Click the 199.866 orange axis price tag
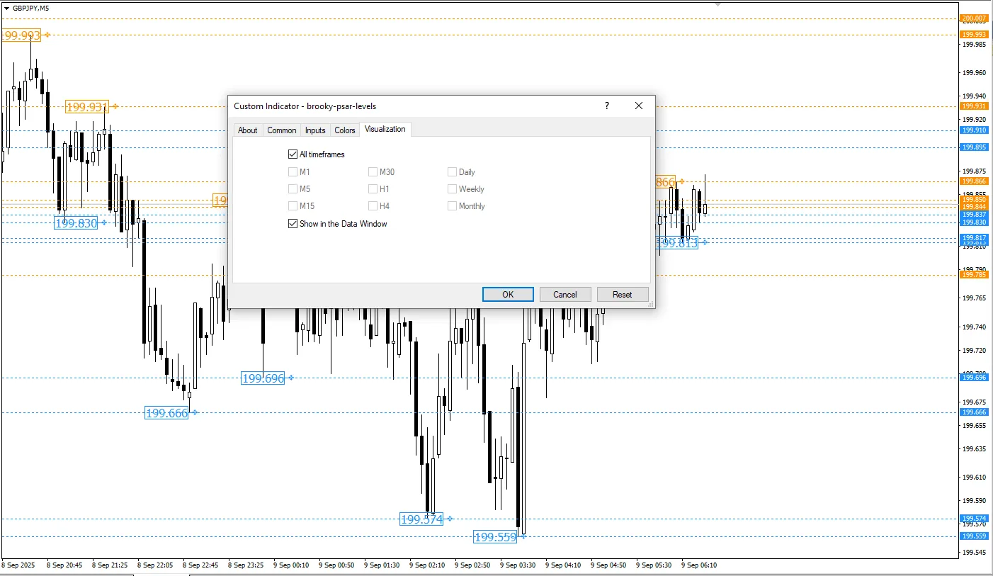The height and width of the screenshot is (576, 993). point(973,181)
